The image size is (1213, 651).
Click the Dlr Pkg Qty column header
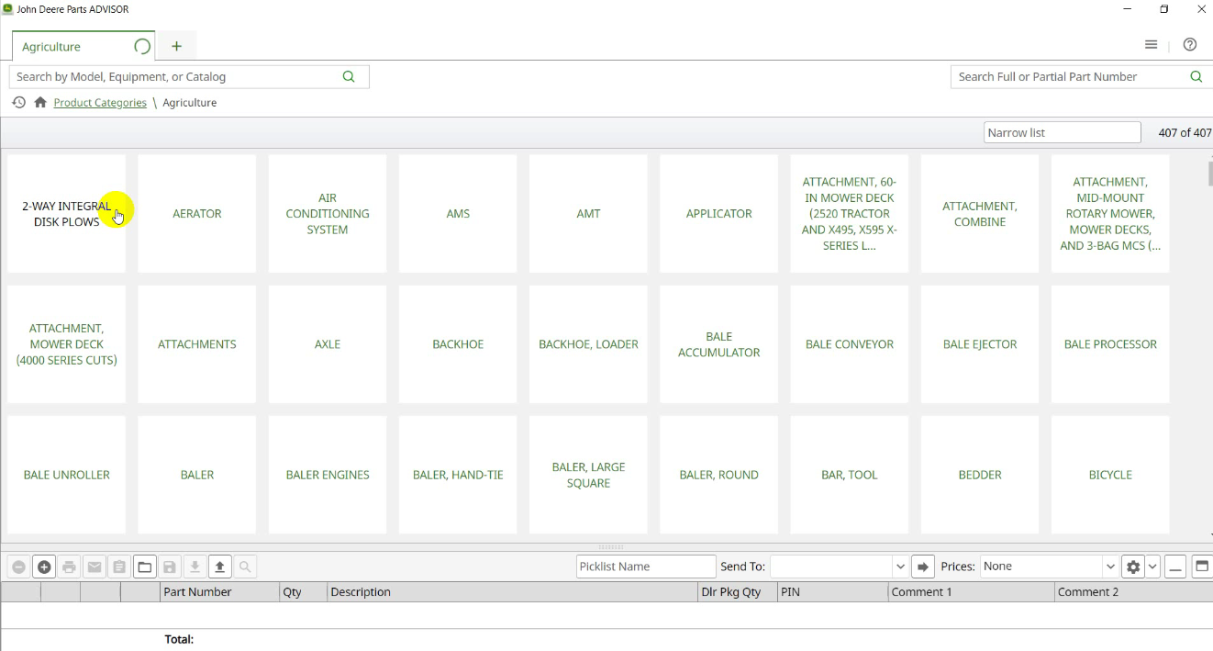pos(738,592)
